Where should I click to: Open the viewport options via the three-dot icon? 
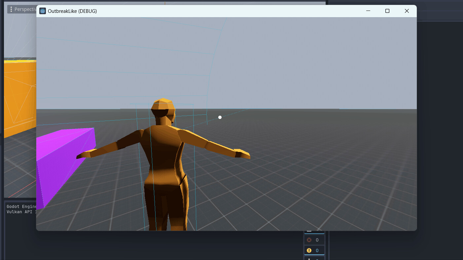click(11, 9)
